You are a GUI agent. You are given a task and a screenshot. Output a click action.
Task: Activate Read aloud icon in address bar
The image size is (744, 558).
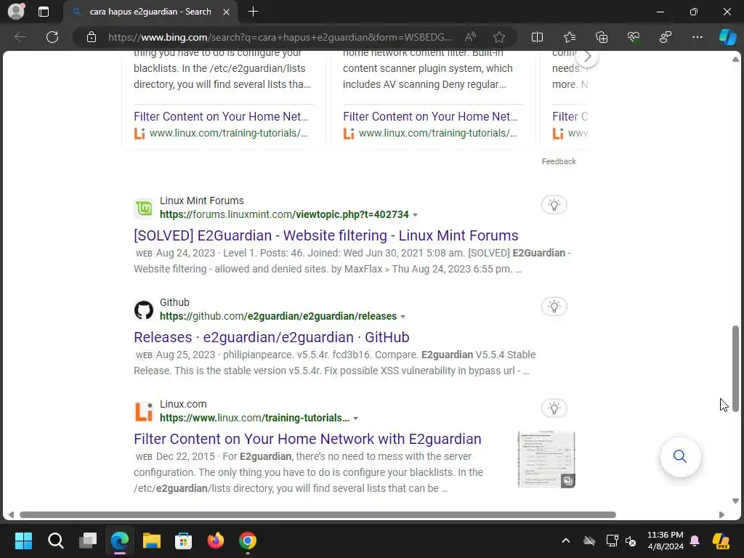coord(470,37)
